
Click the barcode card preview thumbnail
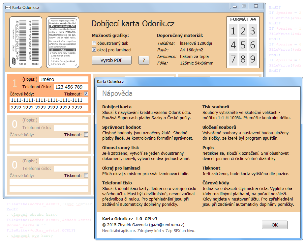tap(26, 42)
